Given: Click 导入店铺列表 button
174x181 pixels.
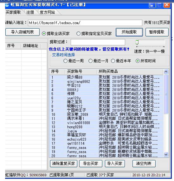Looking at the screenshot, I should coord(23,32).
